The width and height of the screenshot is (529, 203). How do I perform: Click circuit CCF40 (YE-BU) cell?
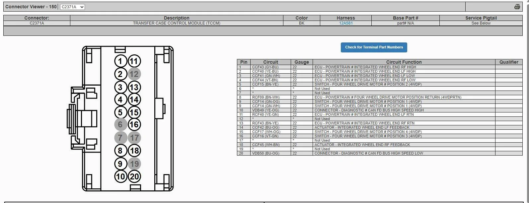[270, 71]
